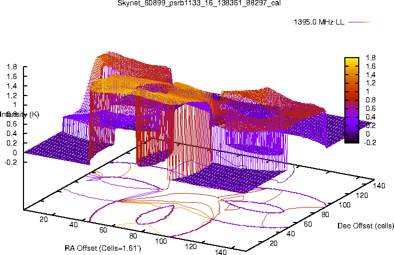Click the 40 tick on the Dec Offset axis

click(x=290, y=234)
